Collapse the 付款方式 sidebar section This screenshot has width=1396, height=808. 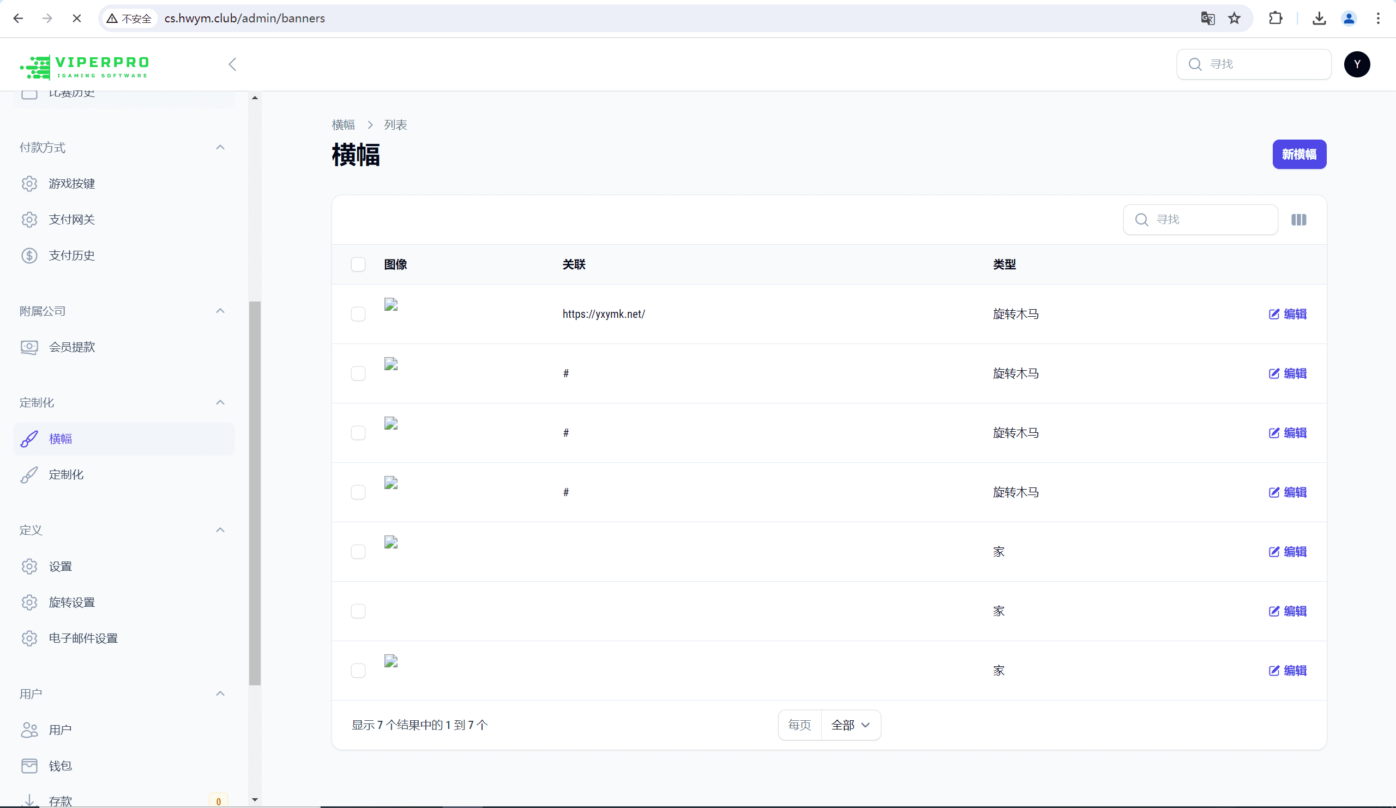220,147
